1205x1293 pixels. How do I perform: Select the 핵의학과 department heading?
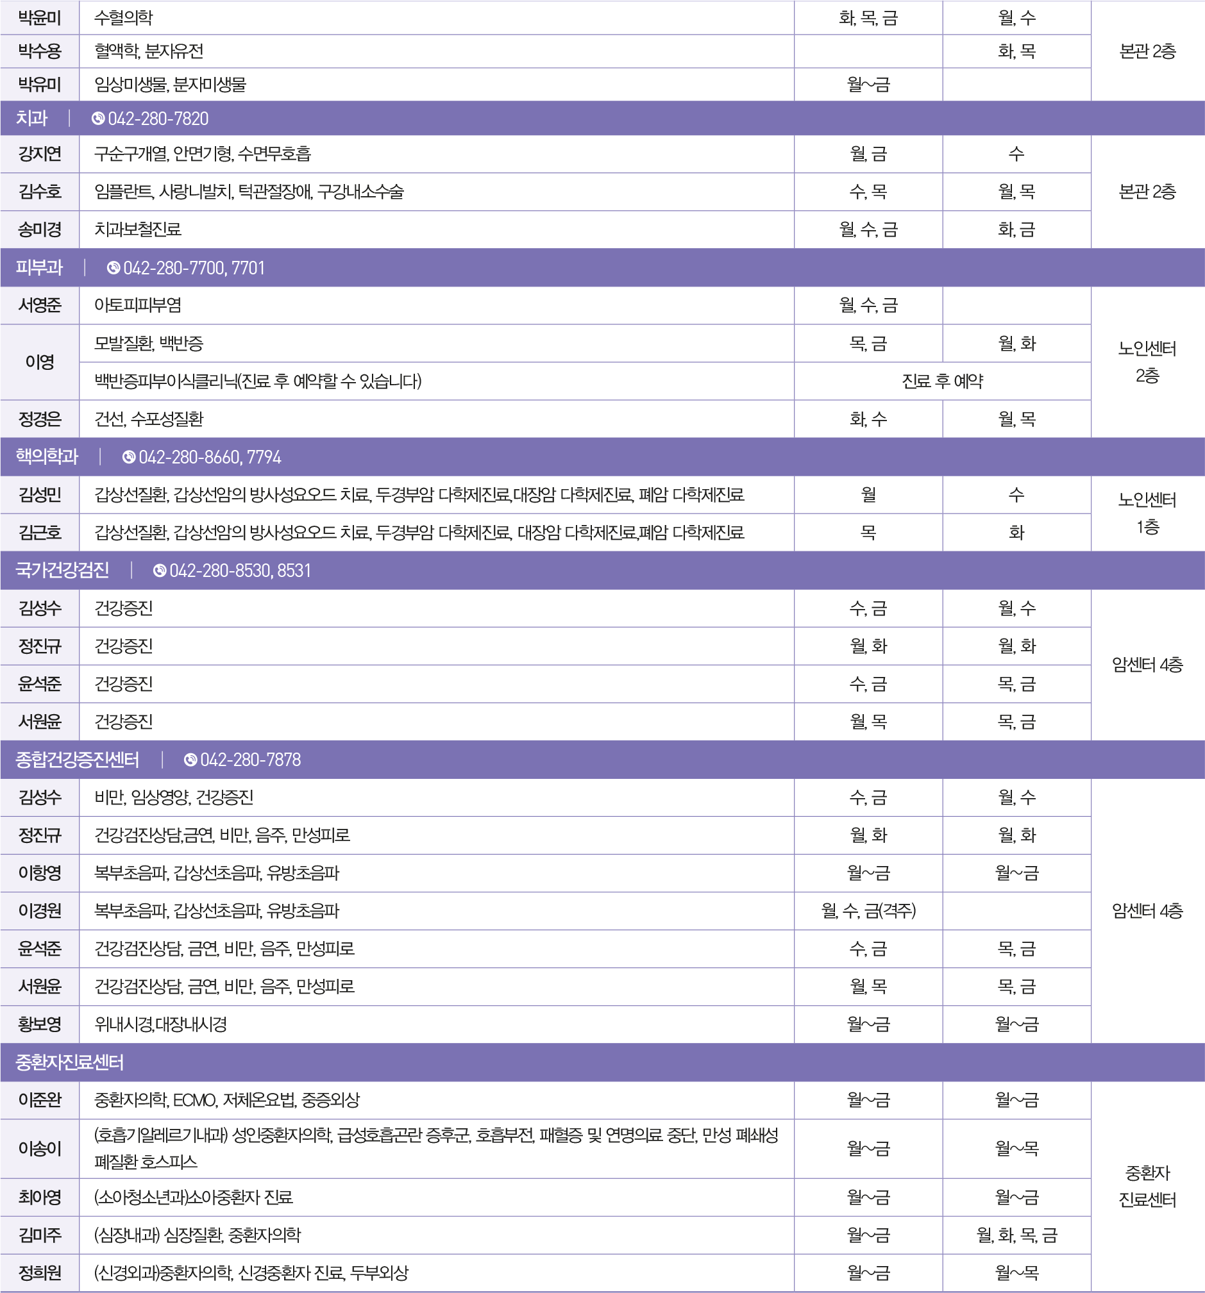pos(47,457)
